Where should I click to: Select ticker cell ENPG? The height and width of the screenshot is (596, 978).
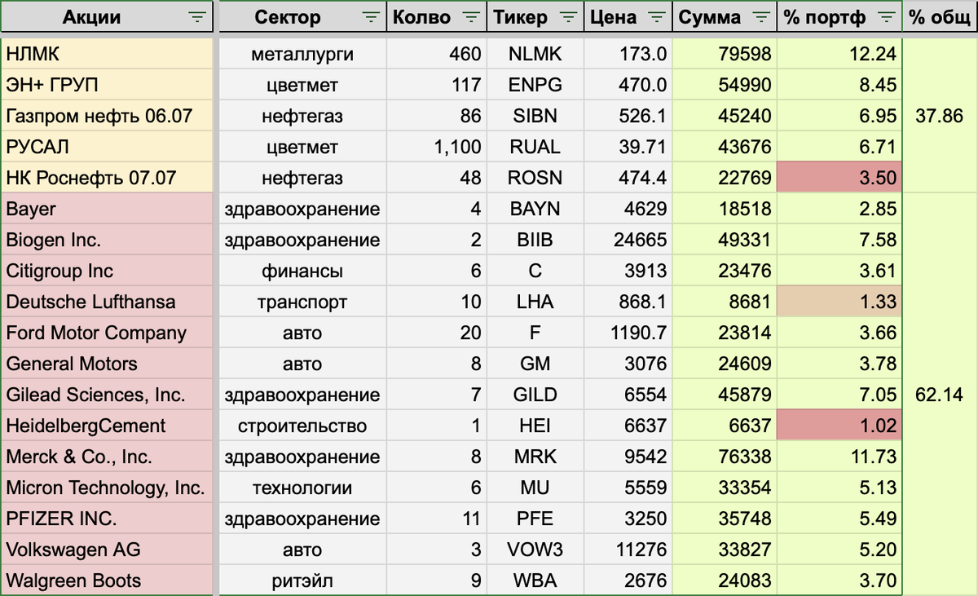[x=535, y=86]
